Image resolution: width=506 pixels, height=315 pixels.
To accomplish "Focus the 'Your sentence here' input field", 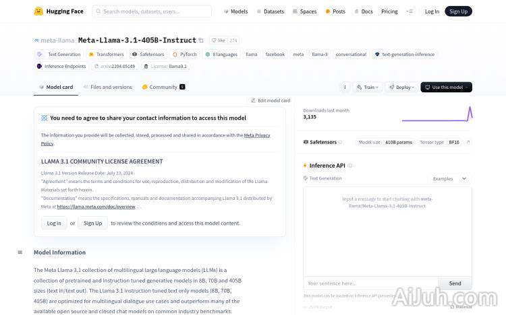I will [x=370, y=283].
